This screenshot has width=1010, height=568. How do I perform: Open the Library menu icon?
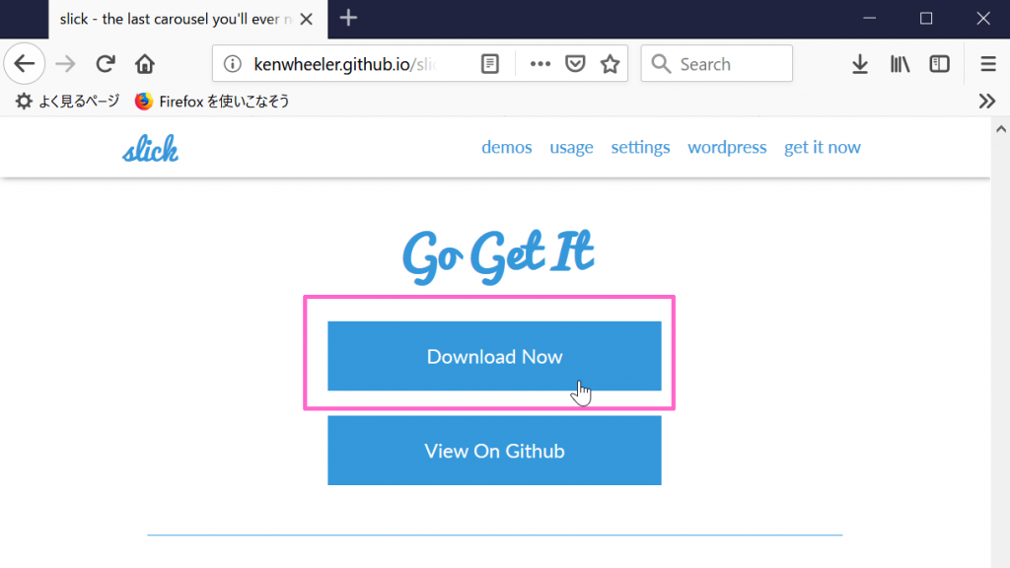pos(900,64)
